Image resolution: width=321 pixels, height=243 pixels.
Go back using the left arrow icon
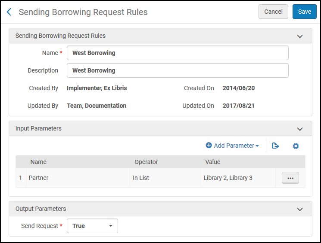(x=9, y=12)
